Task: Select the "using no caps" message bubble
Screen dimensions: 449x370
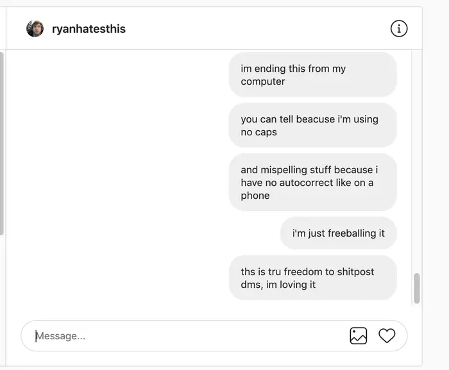Action: (312, 126)
